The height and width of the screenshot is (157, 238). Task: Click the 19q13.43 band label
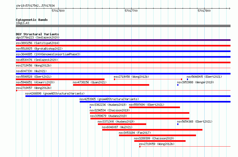click(x=22, y=23)
